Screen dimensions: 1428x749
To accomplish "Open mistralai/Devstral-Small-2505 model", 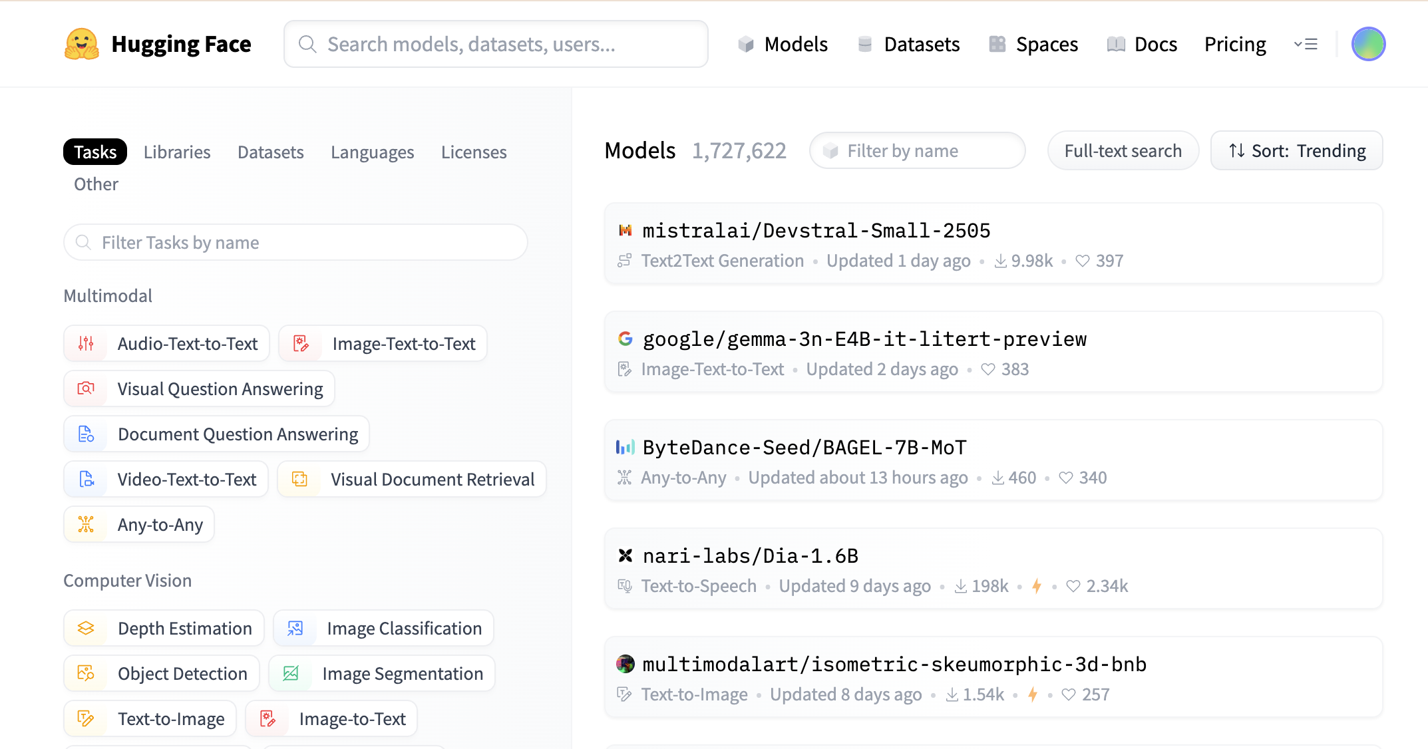I will click(x=816, y=230).
